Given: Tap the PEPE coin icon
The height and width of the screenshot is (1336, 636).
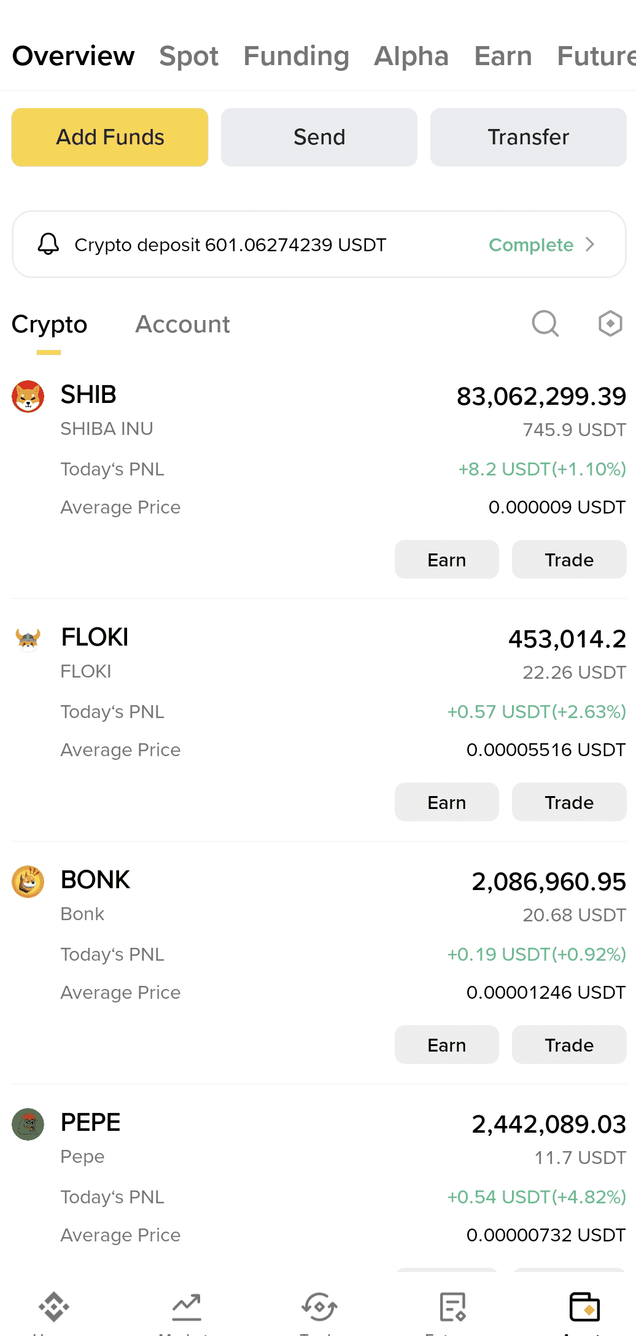Looking at the screenshot, I should click(28, 1124).
